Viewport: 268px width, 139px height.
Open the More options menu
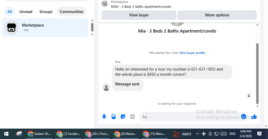pyautogui.click(x=217, y=15)
